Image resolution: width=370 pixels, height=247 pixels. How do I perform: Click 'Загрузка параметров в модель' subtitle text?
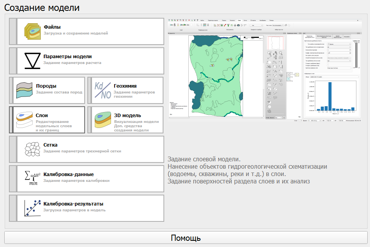tap(75, 210)
